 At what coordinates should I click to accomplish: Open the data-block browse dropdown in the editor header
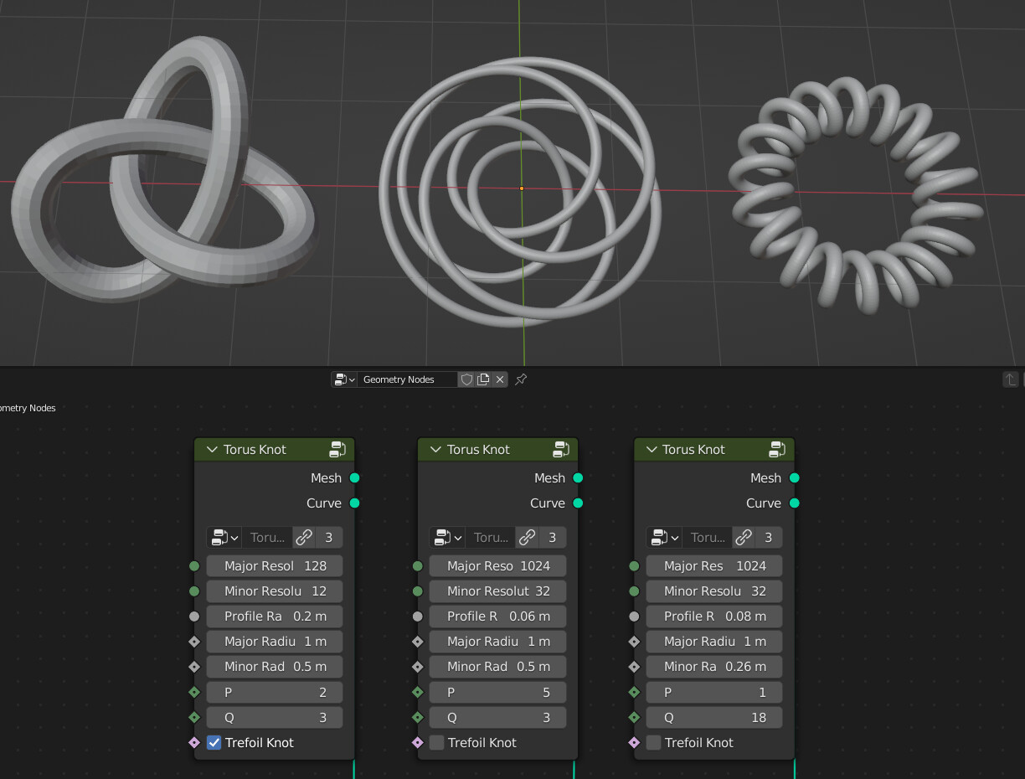(343, 379)
